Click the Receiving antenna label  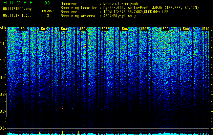click(x=78, y=16)
